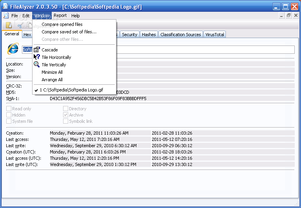
Task: Open the Security tab
Action: [130, 35]
